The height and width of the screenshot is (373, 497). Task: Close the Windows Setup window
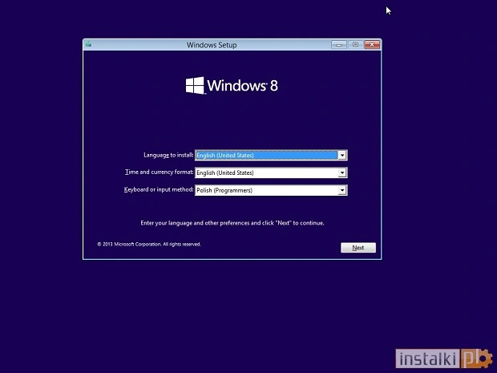pos(372,45)
